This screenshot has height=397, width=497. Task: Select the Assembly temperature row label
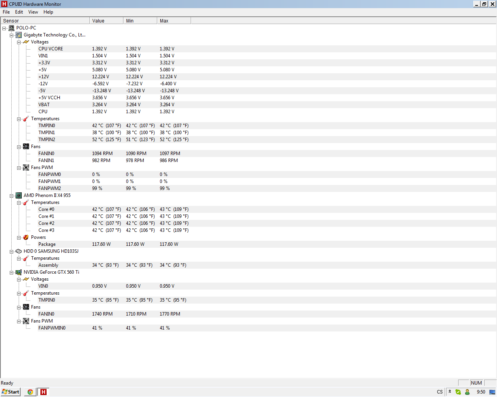click(x=48, y=265)
